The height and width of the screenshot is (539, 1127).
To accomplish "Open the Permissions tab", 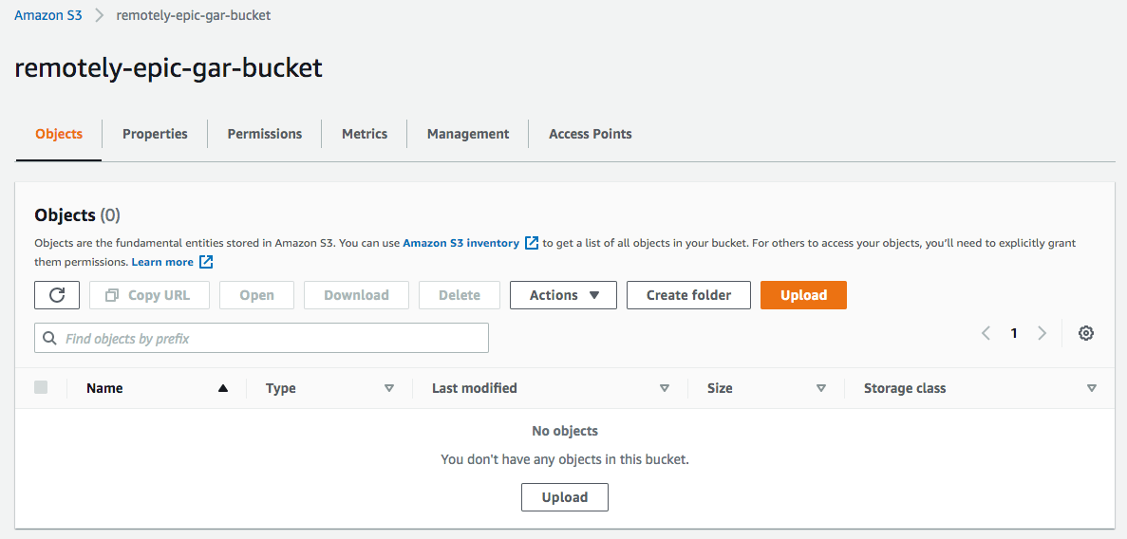I will [265, 134].
